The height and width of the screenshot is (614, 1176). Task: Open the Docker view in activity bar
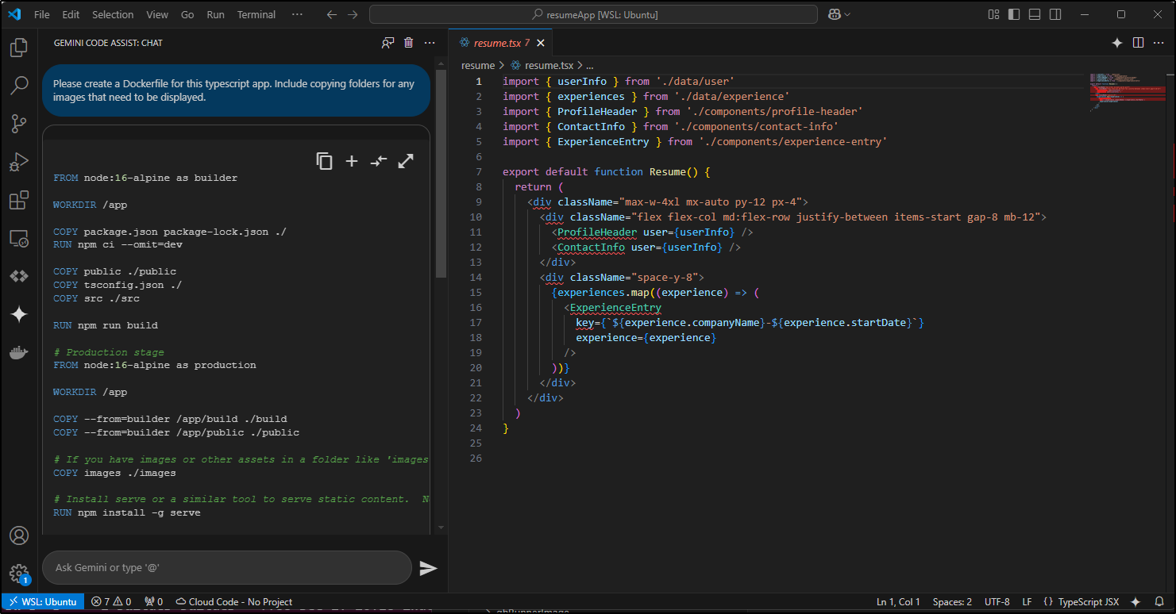tap(19, 353)
